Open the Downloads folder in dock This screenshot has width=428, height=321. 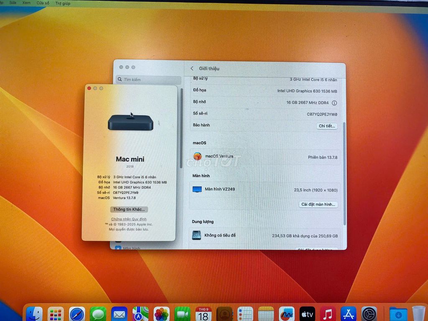(398, 314)
